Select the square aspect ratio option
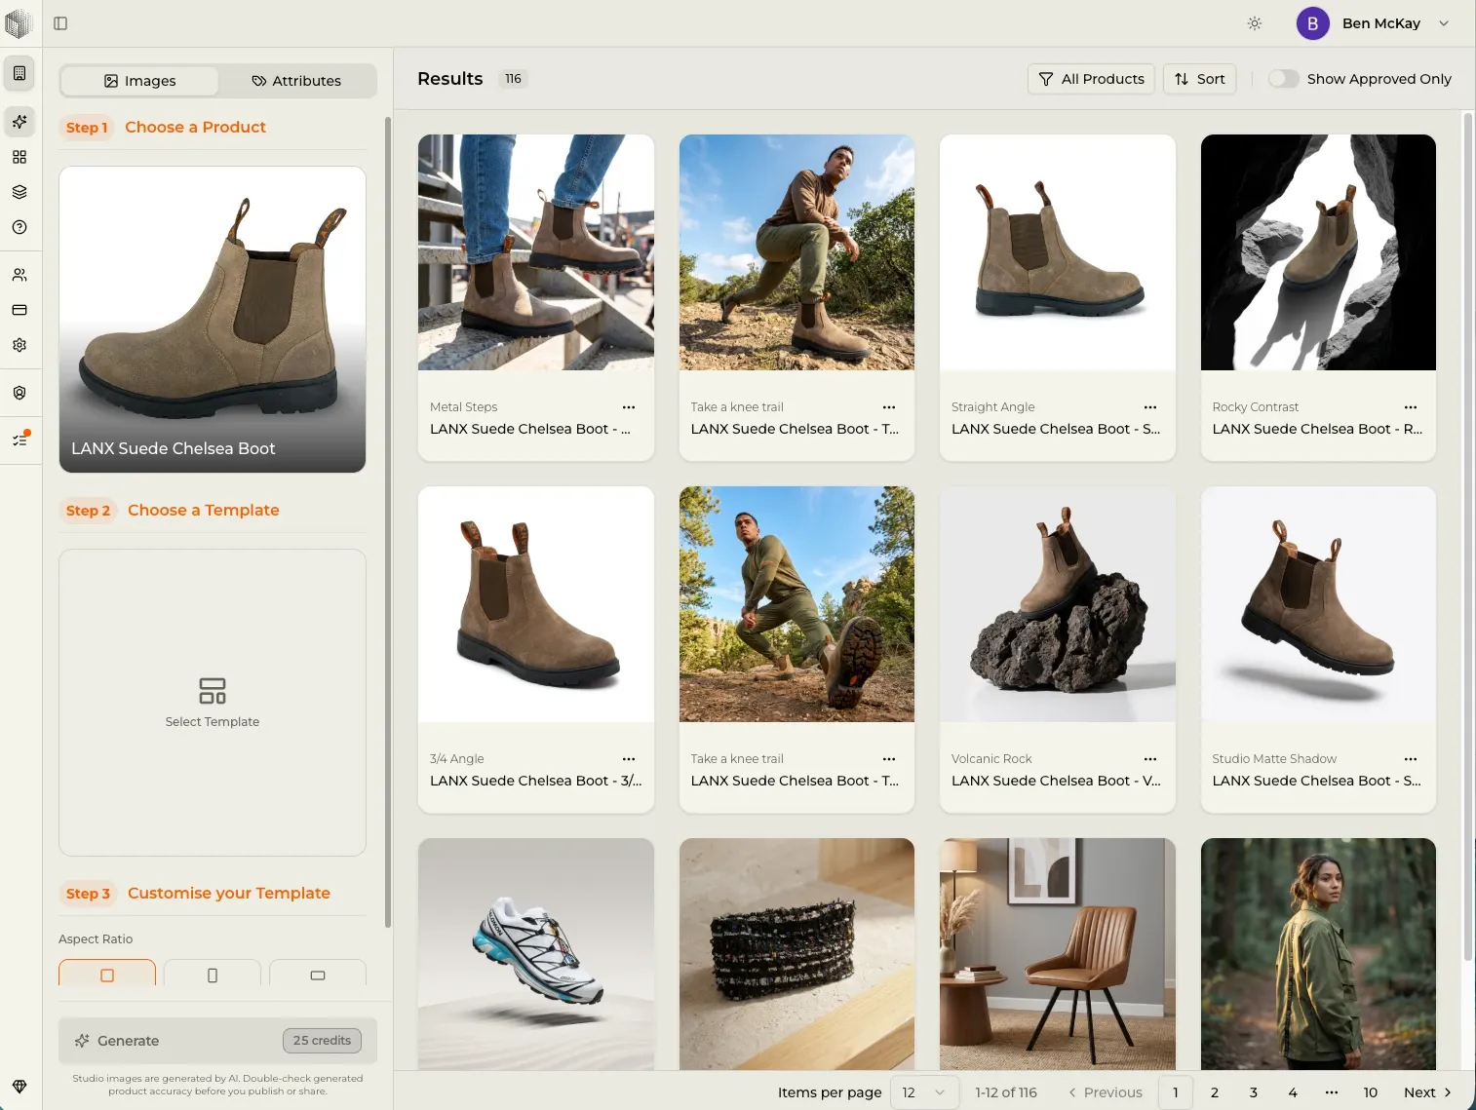 107,974
